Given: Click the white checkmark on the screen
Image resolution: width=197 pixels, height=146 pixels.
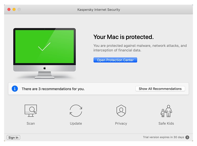Looking at the screenshot, I should 44,47.
